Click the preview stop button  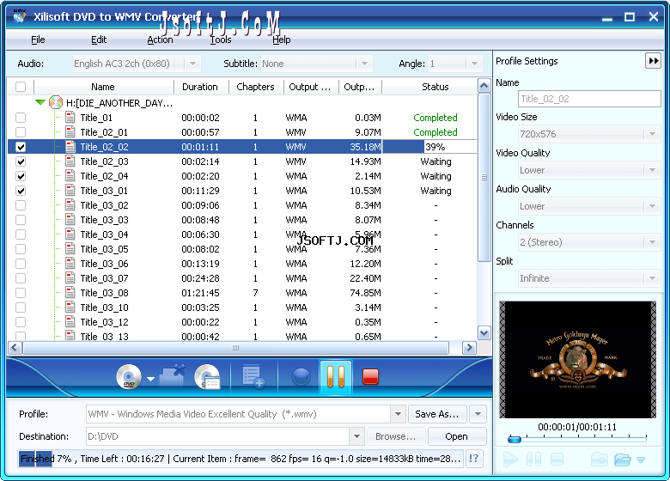557,460
